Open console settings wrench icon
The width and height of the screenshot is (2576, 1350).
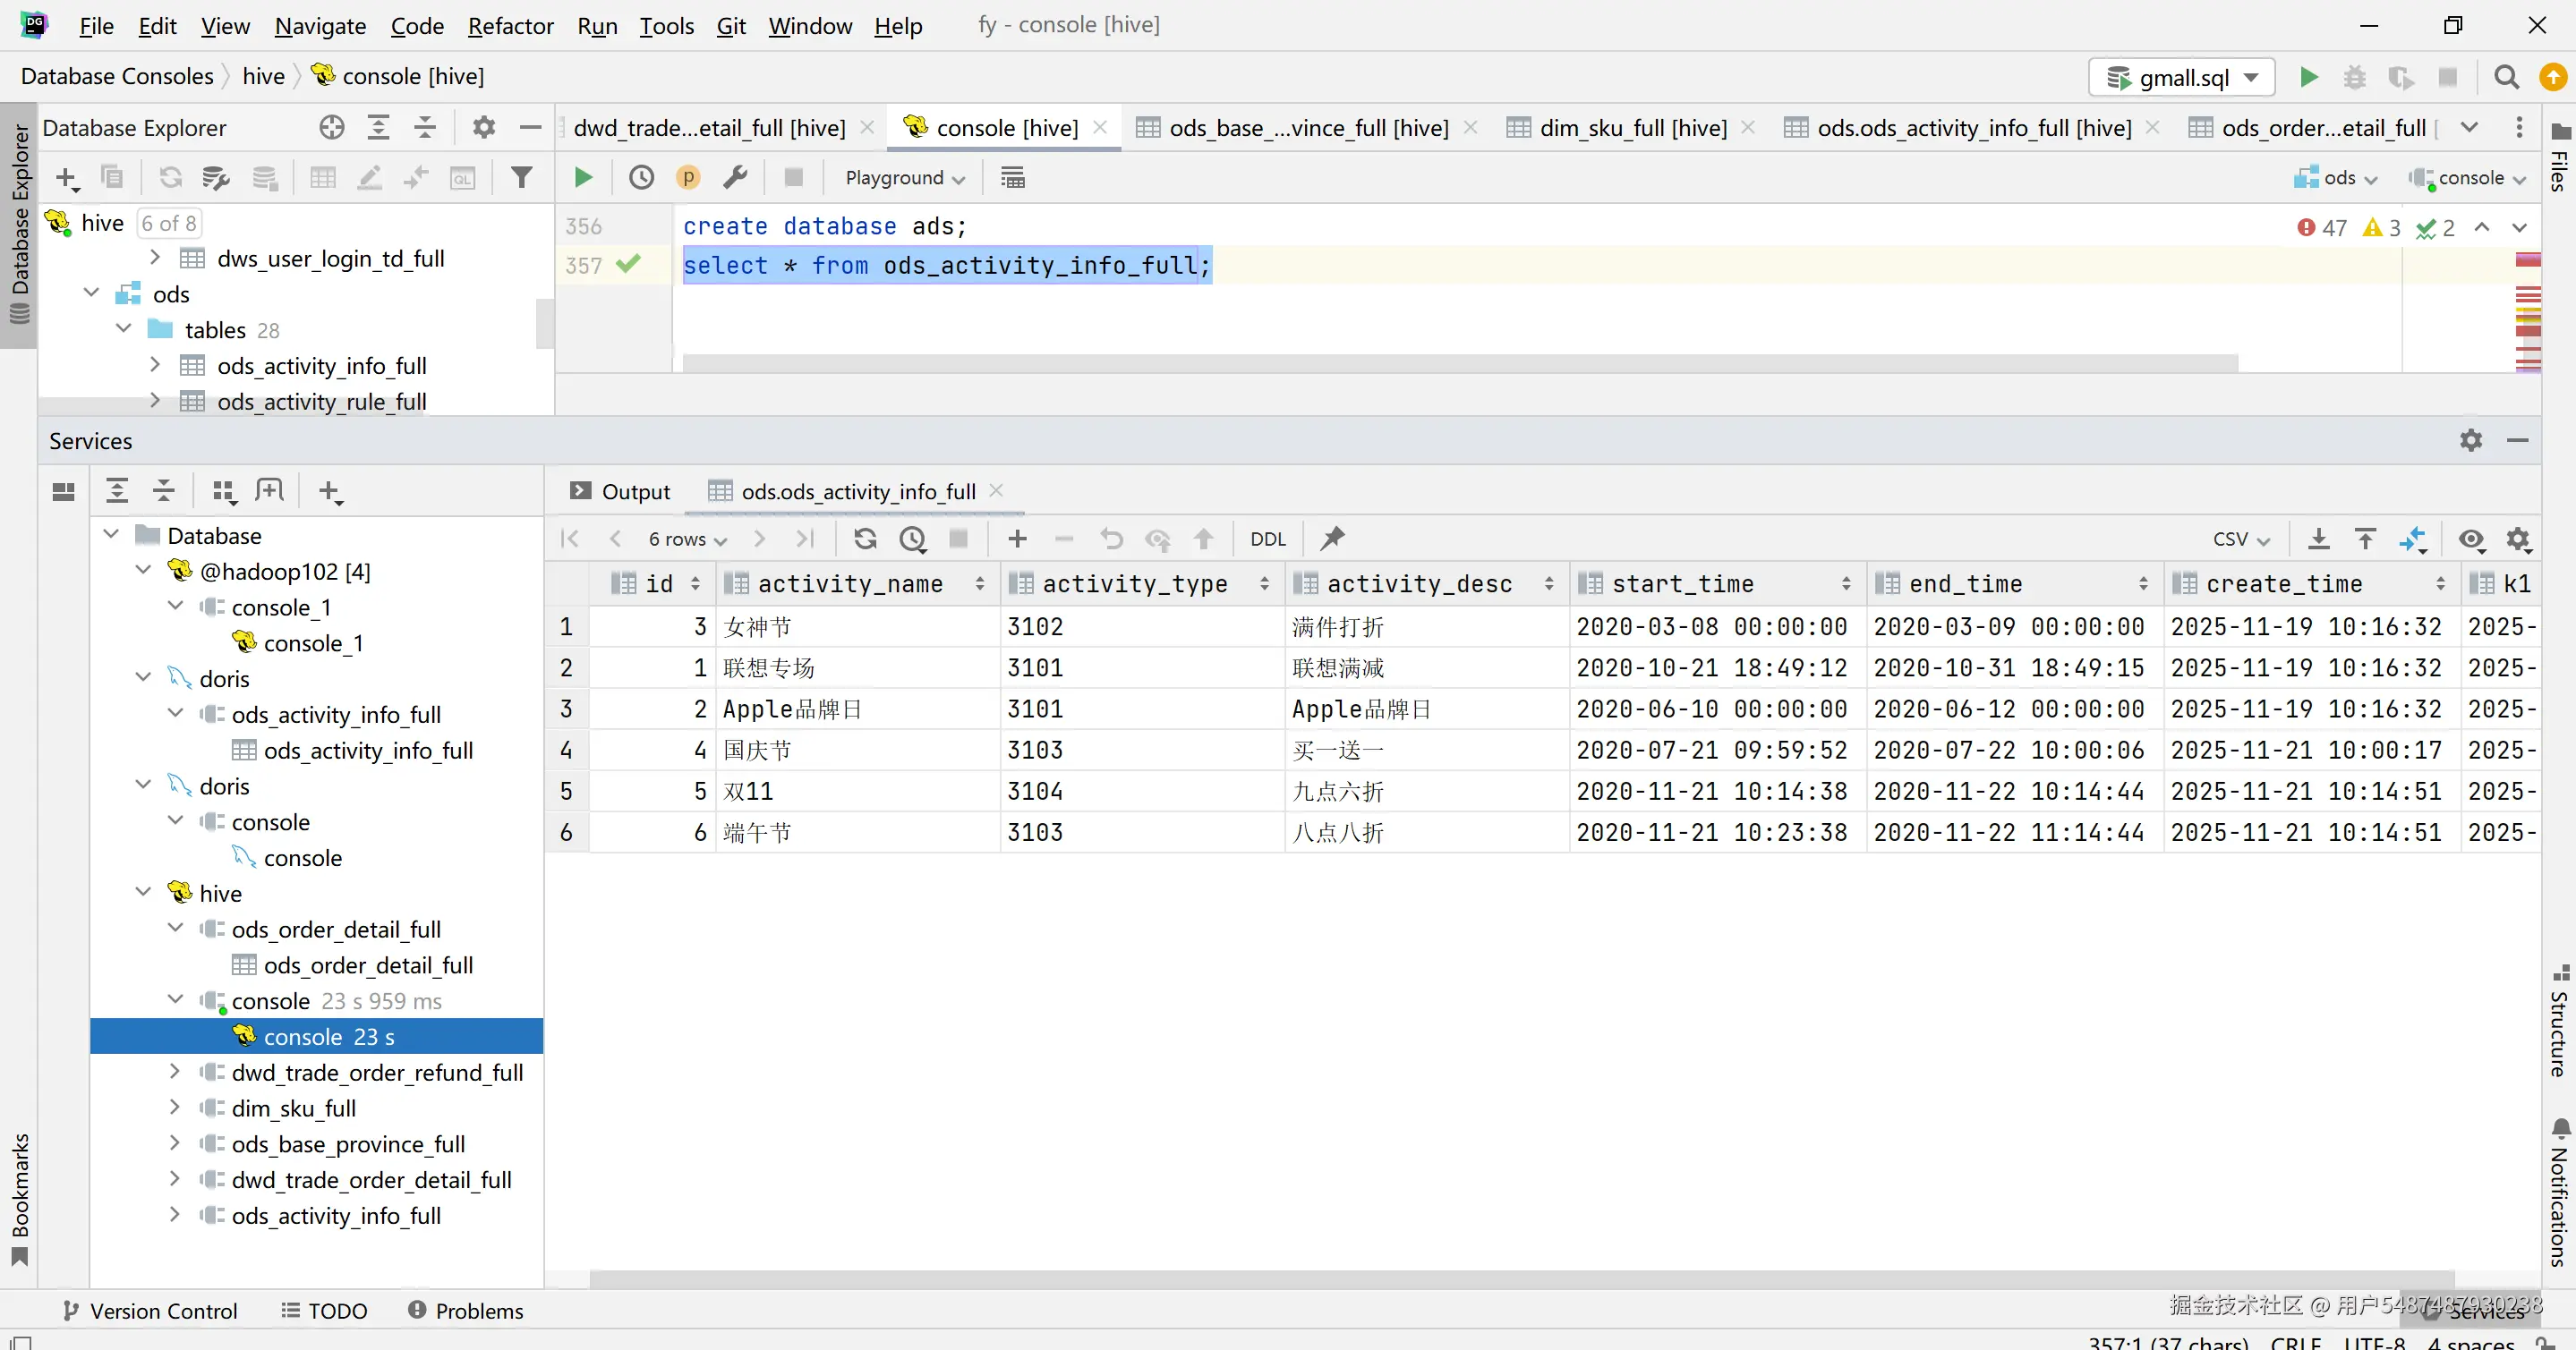(735, 178)
